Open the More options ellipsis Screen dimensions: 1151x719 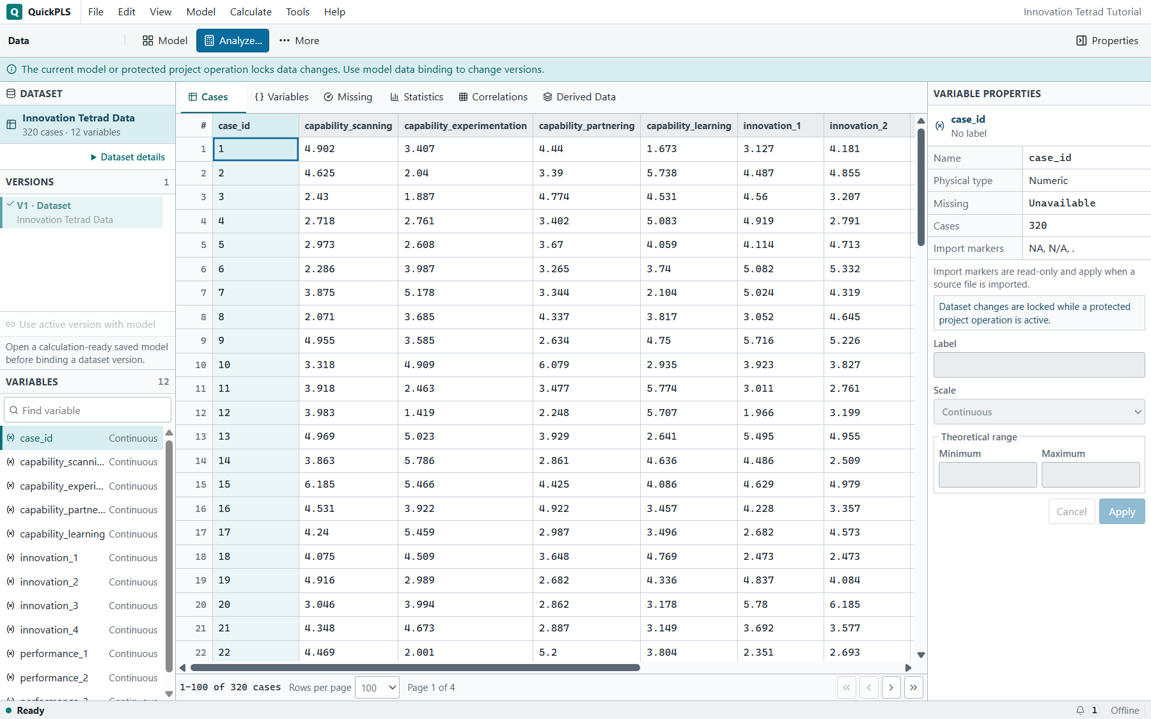click(299, 40)
